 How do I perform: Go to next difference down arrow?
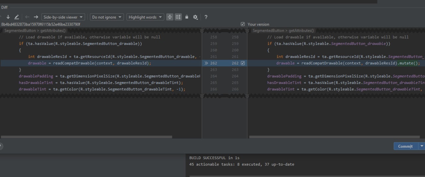point(8,17)
